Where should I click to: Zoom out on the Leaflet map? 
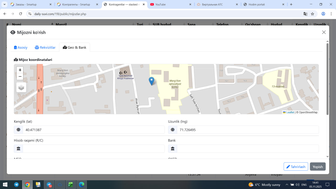coord(20,76)
